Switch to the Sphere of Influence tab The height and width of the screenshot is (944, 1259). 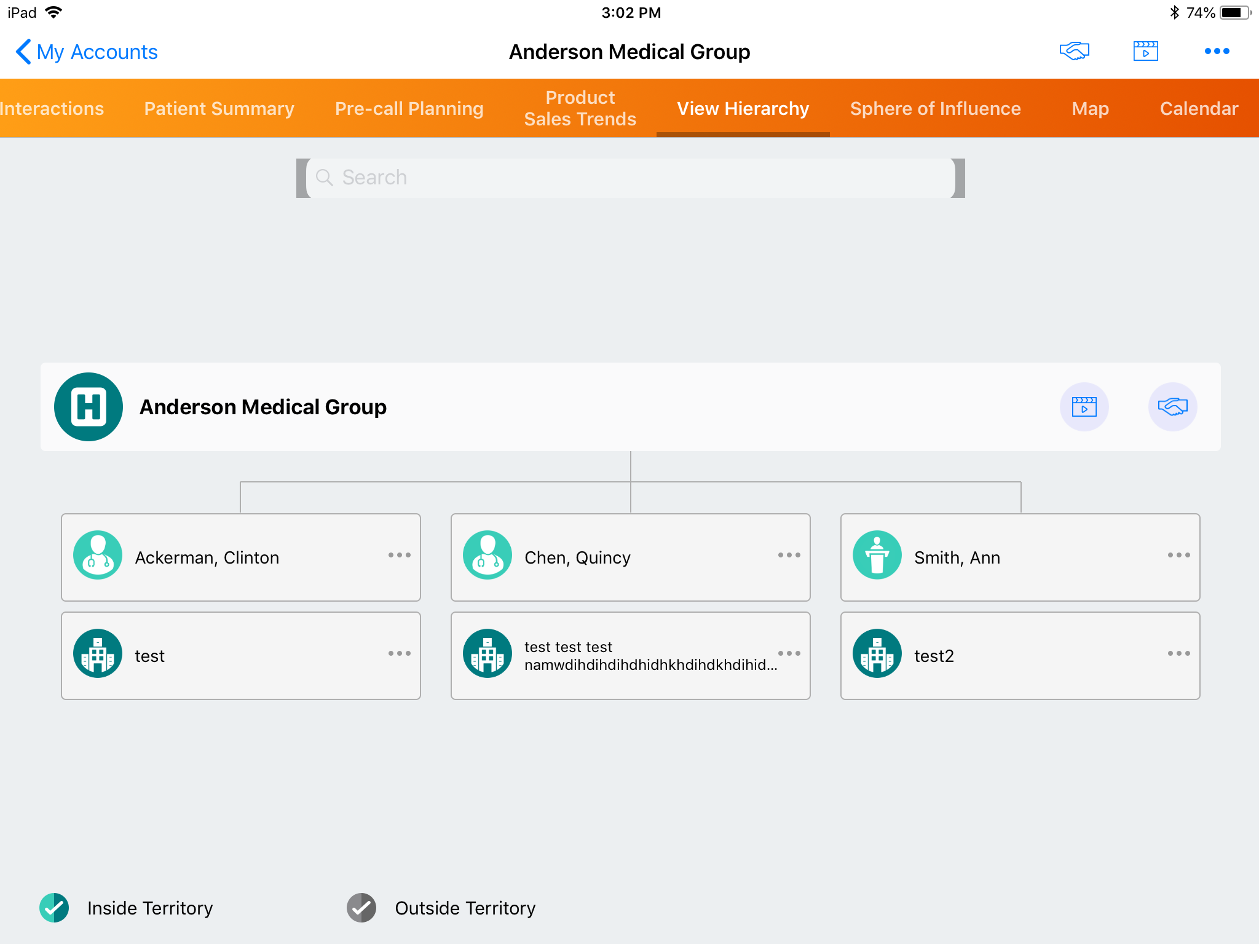tap(935, 108)
